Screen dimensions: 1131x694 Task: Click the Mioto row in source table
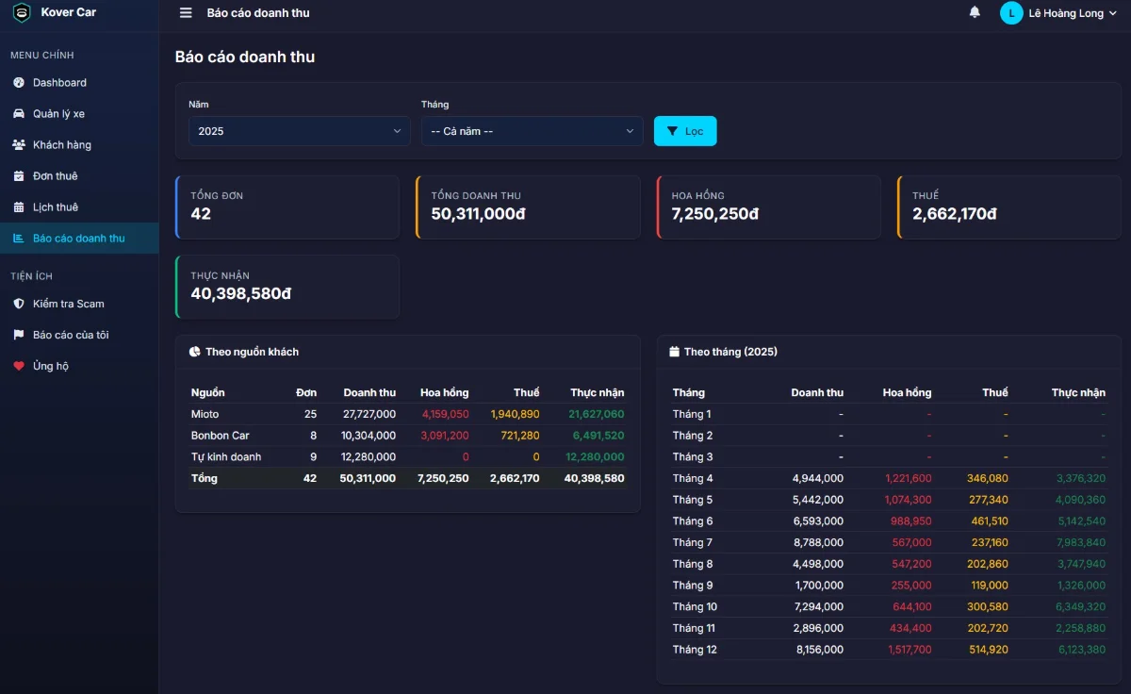[x=407, y=414]
